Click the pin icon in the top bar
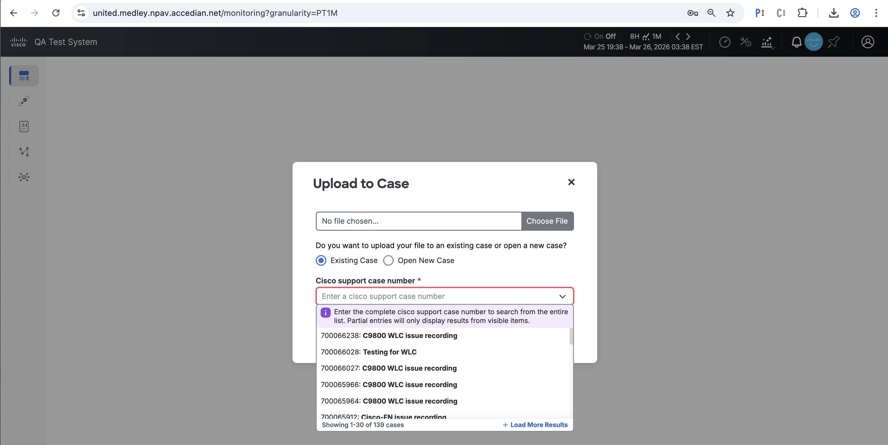Viewport: 888px width, 445px height. tap(834, 42)
